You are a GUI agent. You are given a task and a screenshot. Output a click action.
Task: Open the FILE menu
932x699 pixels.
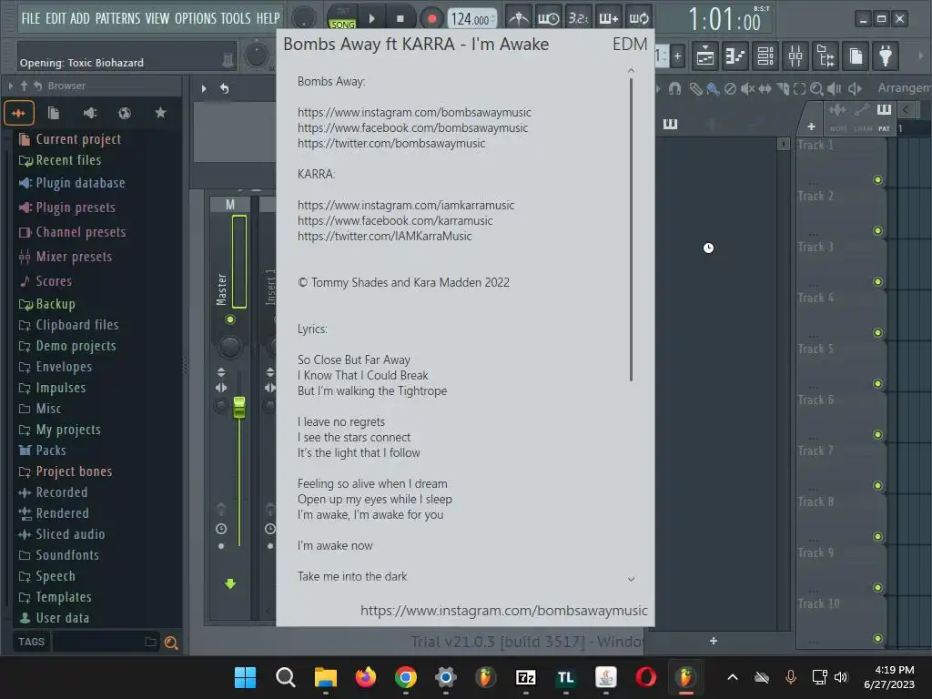point(31,18)
